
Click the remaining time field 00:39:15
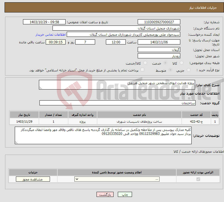[x=56, y=42]
